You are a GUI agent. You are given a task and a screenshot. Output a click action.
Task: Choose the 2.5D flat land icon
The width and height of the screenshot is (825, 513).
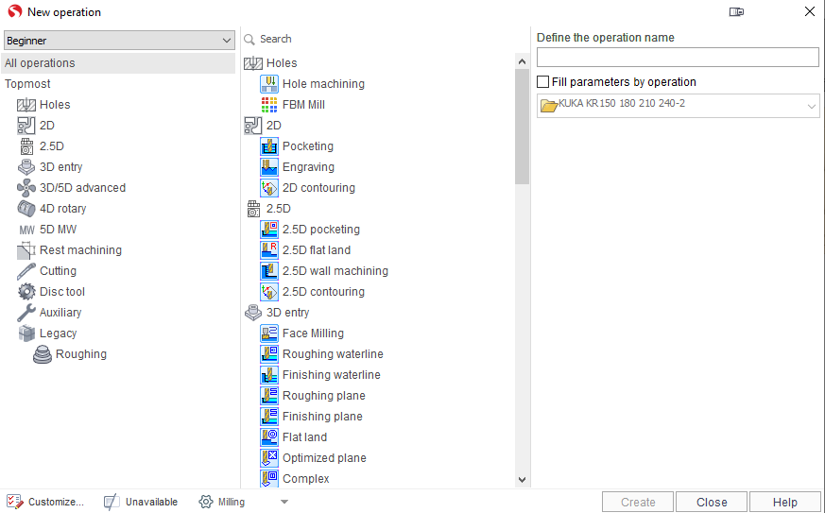[269, 250]
